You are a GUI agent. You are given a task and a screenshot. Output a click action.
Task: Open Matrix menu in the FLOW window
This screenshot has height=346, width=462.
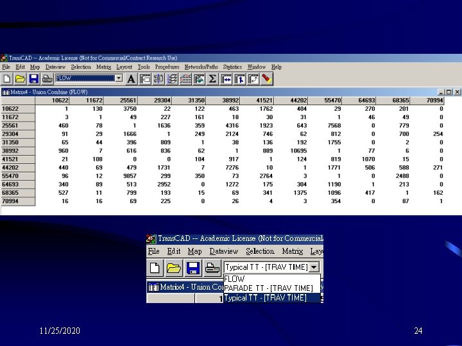click(x=104, y=67)
